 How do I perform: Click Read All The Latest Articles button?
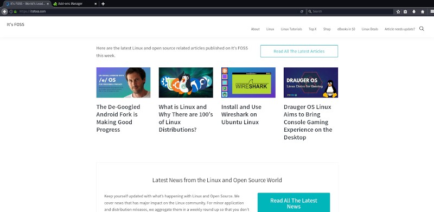299,51
